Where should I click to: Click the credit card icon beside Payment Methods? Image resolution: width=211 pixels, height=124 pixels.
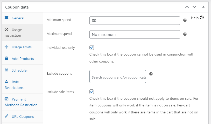click(6, 99)
